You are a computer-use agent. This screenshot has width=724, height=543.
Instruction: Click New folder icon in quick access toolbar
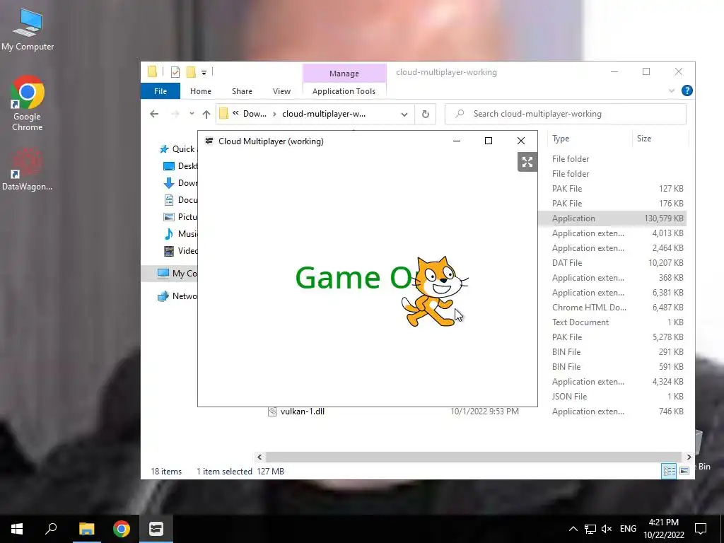click(x=191, y=72)
